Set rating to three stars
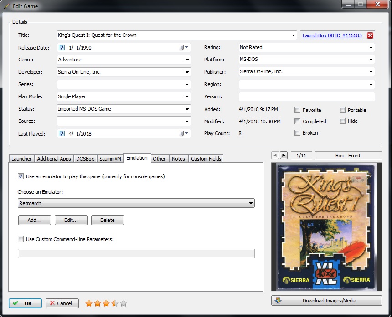Image resolution: width=392 pixels, height=317 pixels. [106, 303]
